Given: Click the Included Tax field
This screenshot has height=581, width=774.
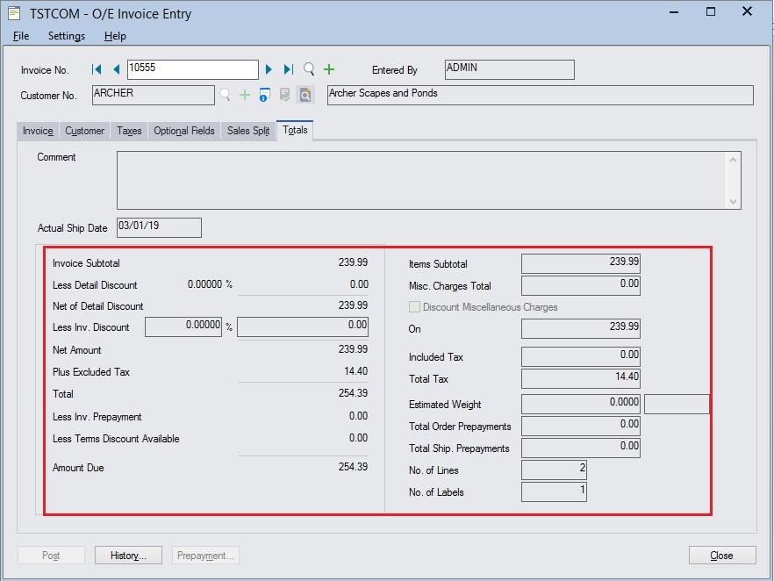Looking at the screenshot, I should (581, 356).
